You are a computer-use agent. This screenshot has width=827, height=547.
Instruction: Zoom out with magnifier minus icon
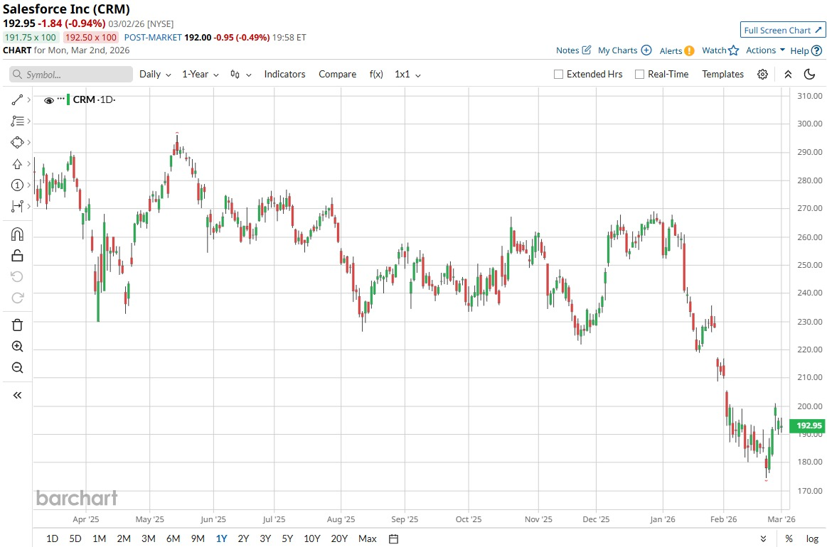coord(17,367)
